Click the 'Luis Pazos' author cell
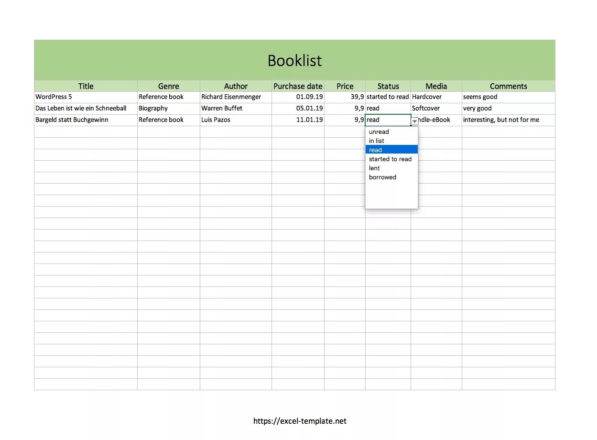The width and height of the screenshot is (597, 440). [x=236, y=120]
